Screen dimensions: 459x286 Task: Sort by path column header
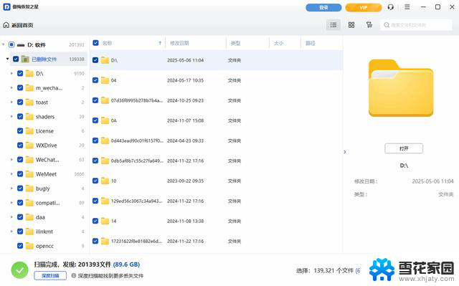(311, 43)
